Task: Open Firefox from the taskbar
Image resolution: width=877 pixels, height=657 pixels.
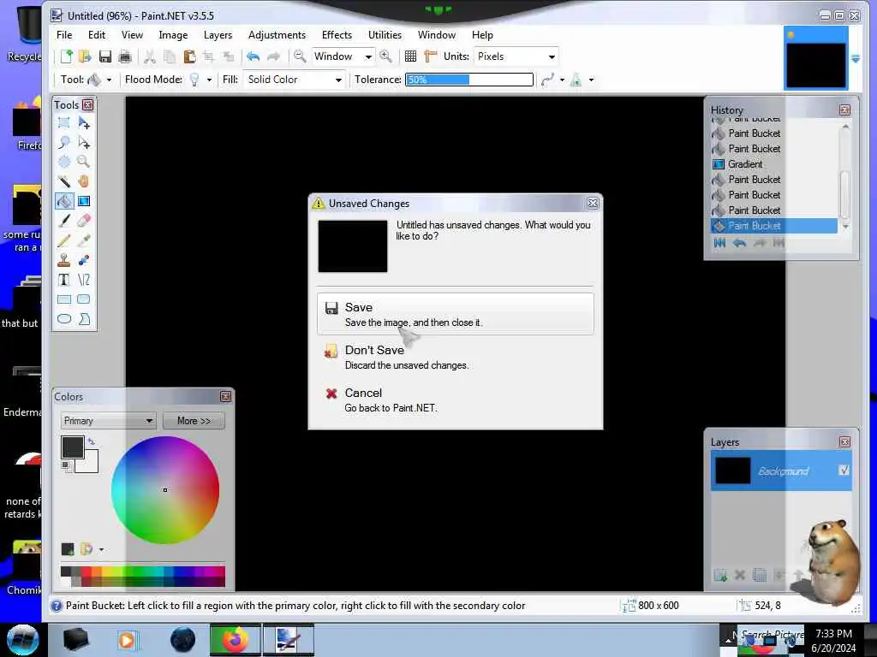Action: coord(235,640)
